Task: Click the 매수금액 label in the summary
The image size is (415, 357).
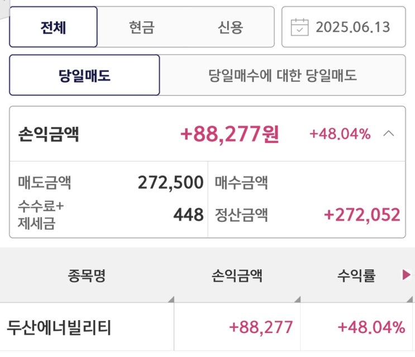Action: [241, 183]
